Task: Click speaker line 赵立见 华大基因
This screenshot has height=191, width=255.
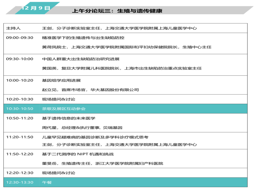Action: (91, 90)
